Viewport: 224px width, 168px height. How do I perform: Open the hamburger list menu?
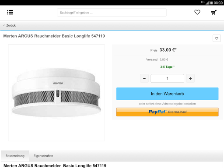pyautogui.click(x=10, y=12)
